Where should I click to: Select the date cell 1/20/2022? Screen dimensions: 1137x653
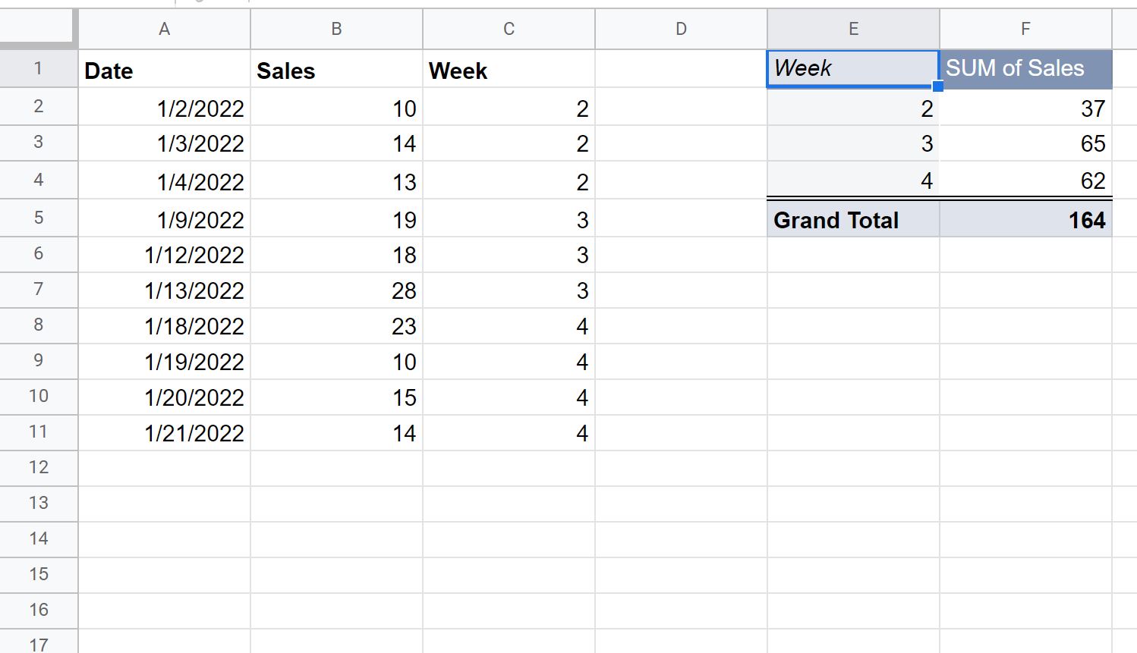click(164, 397)
